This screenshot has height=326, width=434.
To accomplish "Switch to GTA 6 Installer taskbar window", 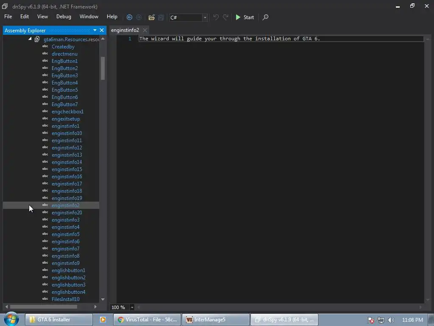I will pos(59,320).
